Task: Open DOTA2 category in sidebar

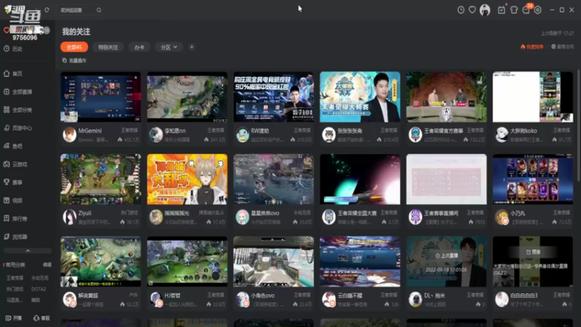Action: (x=38, y=288)
